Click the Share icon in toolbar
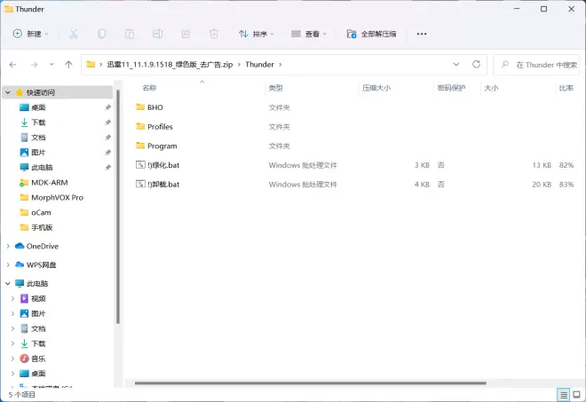586x402 pixels. tap(186, 34)
